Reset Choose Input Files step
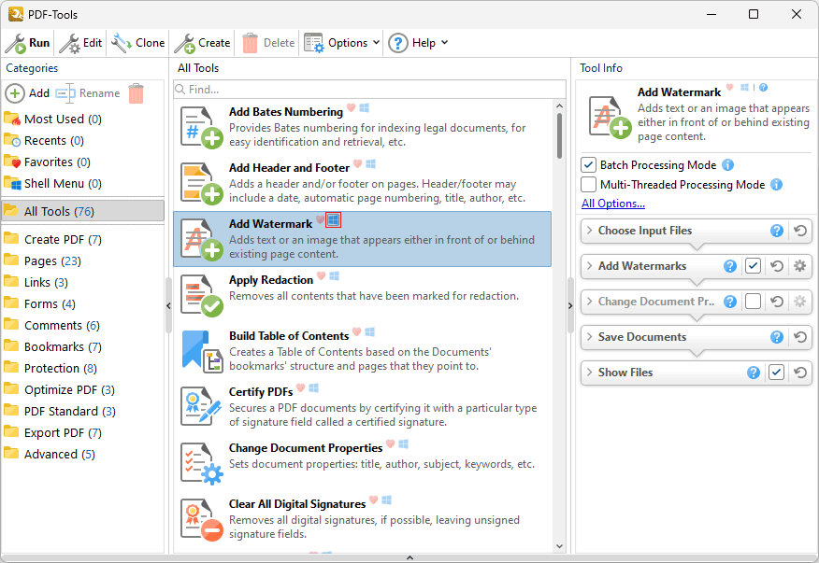819x563 pixels. pyautogui.click(x=800, y=231)
